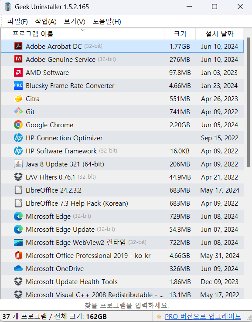Select the Google Chrome entry name
This screenshot has height=322, width=252.
(x=49, y=125)
